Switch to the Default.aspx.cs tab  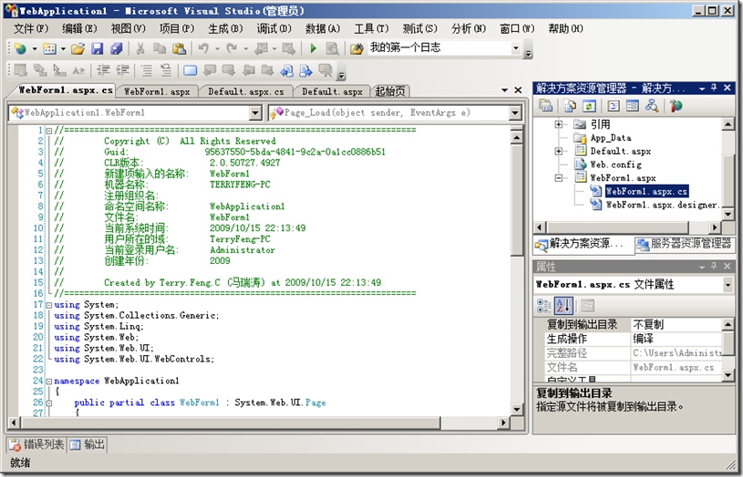tap(246, 92)
